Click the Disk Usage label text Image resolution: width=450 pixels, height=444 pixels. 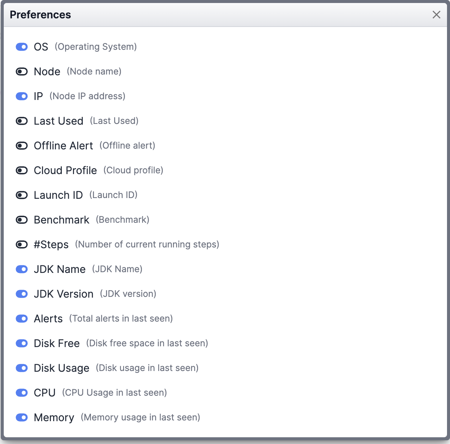tap(61, 368)
